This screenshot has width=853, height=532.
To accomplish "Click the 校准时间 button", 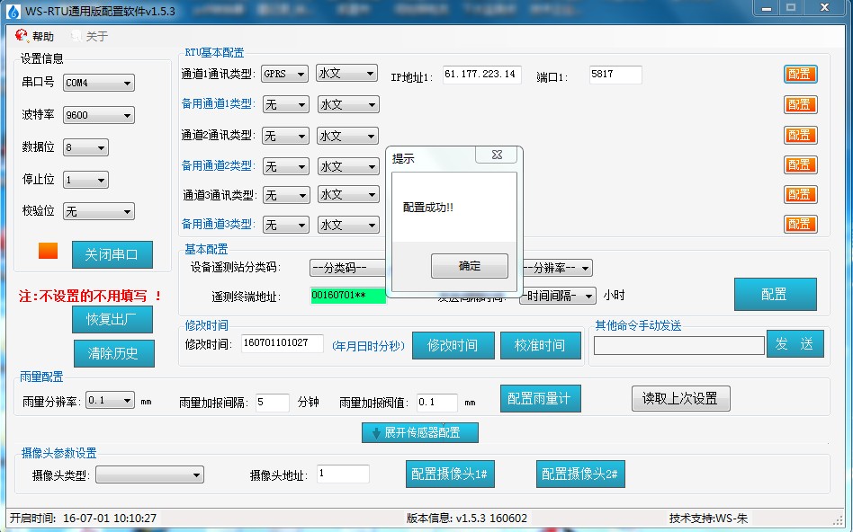I will 540,345.
